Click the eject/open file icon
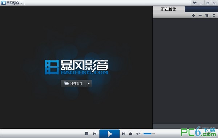This screenshot has width=218, height=138. tap(130, 134)
